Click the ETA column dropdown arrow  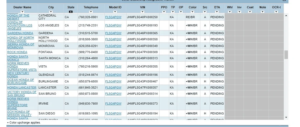tap(217, 12)
